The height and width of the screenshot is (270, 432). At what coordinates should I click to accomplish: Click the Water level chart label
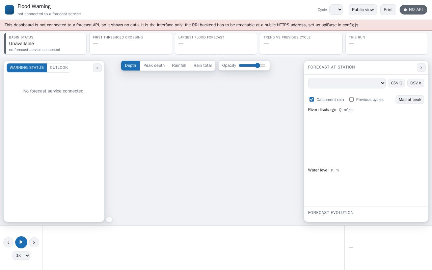(x=318, y=170)
